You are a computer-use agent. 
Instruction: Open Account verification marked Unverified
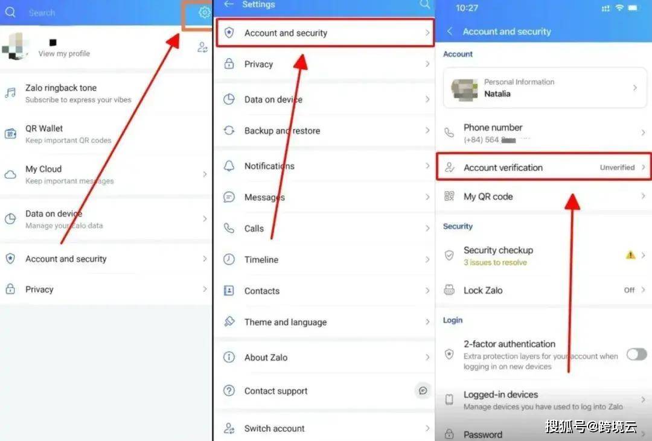coord(544,168)
